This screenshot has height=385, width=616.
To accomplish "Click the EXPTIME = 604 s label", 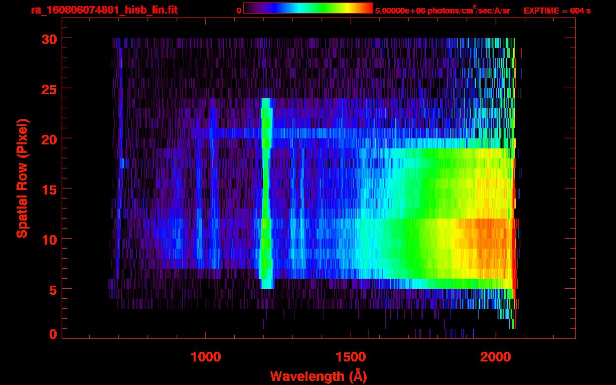I will 557,11.
